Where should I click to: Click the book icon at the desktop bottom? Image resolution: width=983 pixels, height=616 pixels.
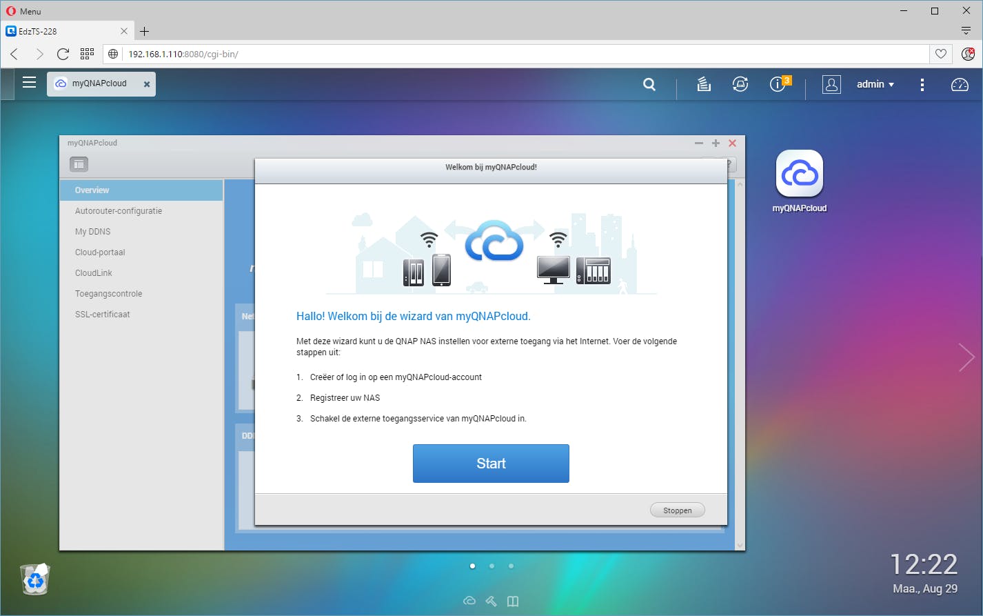click(513, 601)
